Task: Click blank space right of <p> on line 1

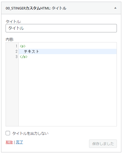Action: (71, 46)
